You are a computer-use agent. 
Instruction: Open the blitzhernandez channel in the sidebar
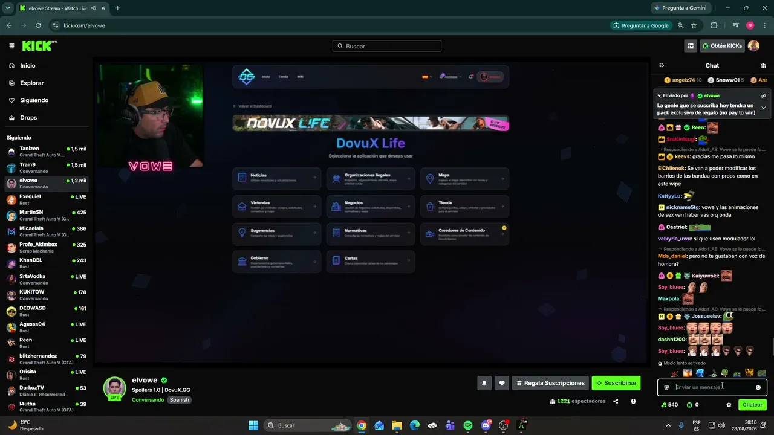pos(47,359)
